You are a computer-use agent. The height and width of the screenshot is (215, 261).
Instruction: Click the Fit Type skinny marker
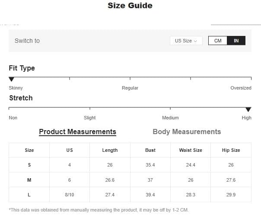point(12,79)
